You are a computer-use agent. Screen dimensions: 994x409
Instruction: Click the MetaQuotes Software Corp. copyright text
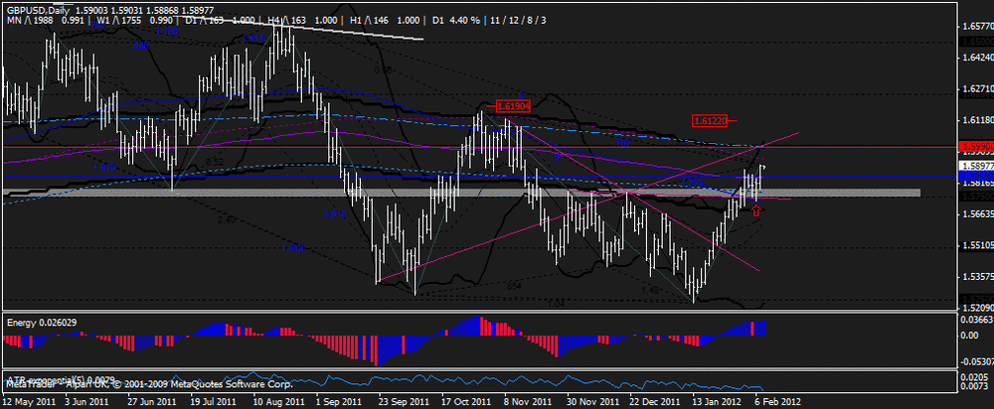(150, 384)
